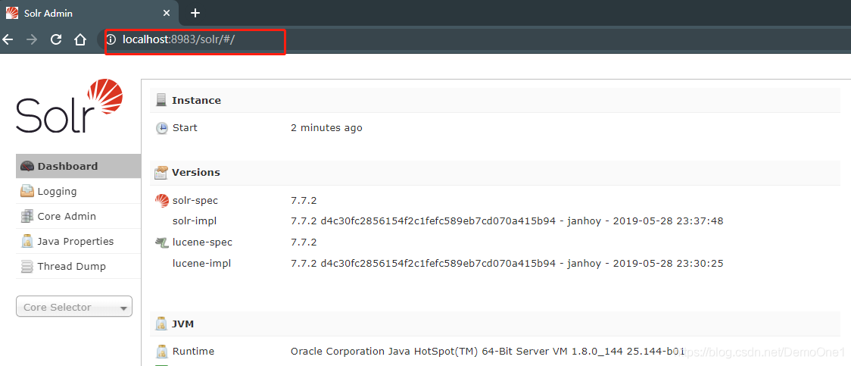The width and height of the screenshot is (851, 366).
Task: View Java Properties page
Action: point(75,242)
